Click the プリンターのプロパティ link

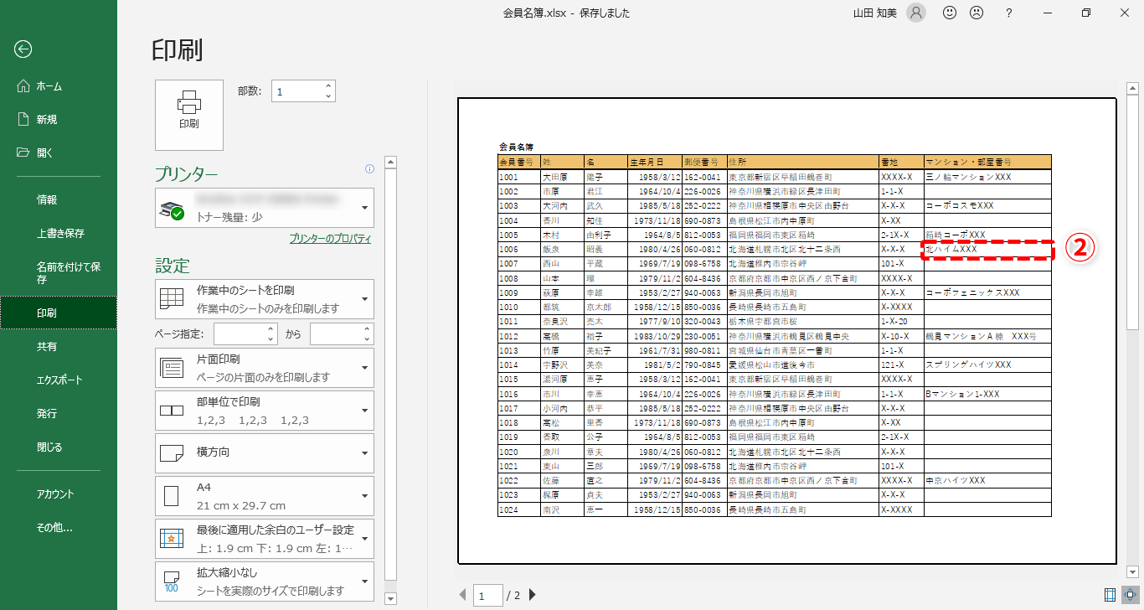[330, 239]
